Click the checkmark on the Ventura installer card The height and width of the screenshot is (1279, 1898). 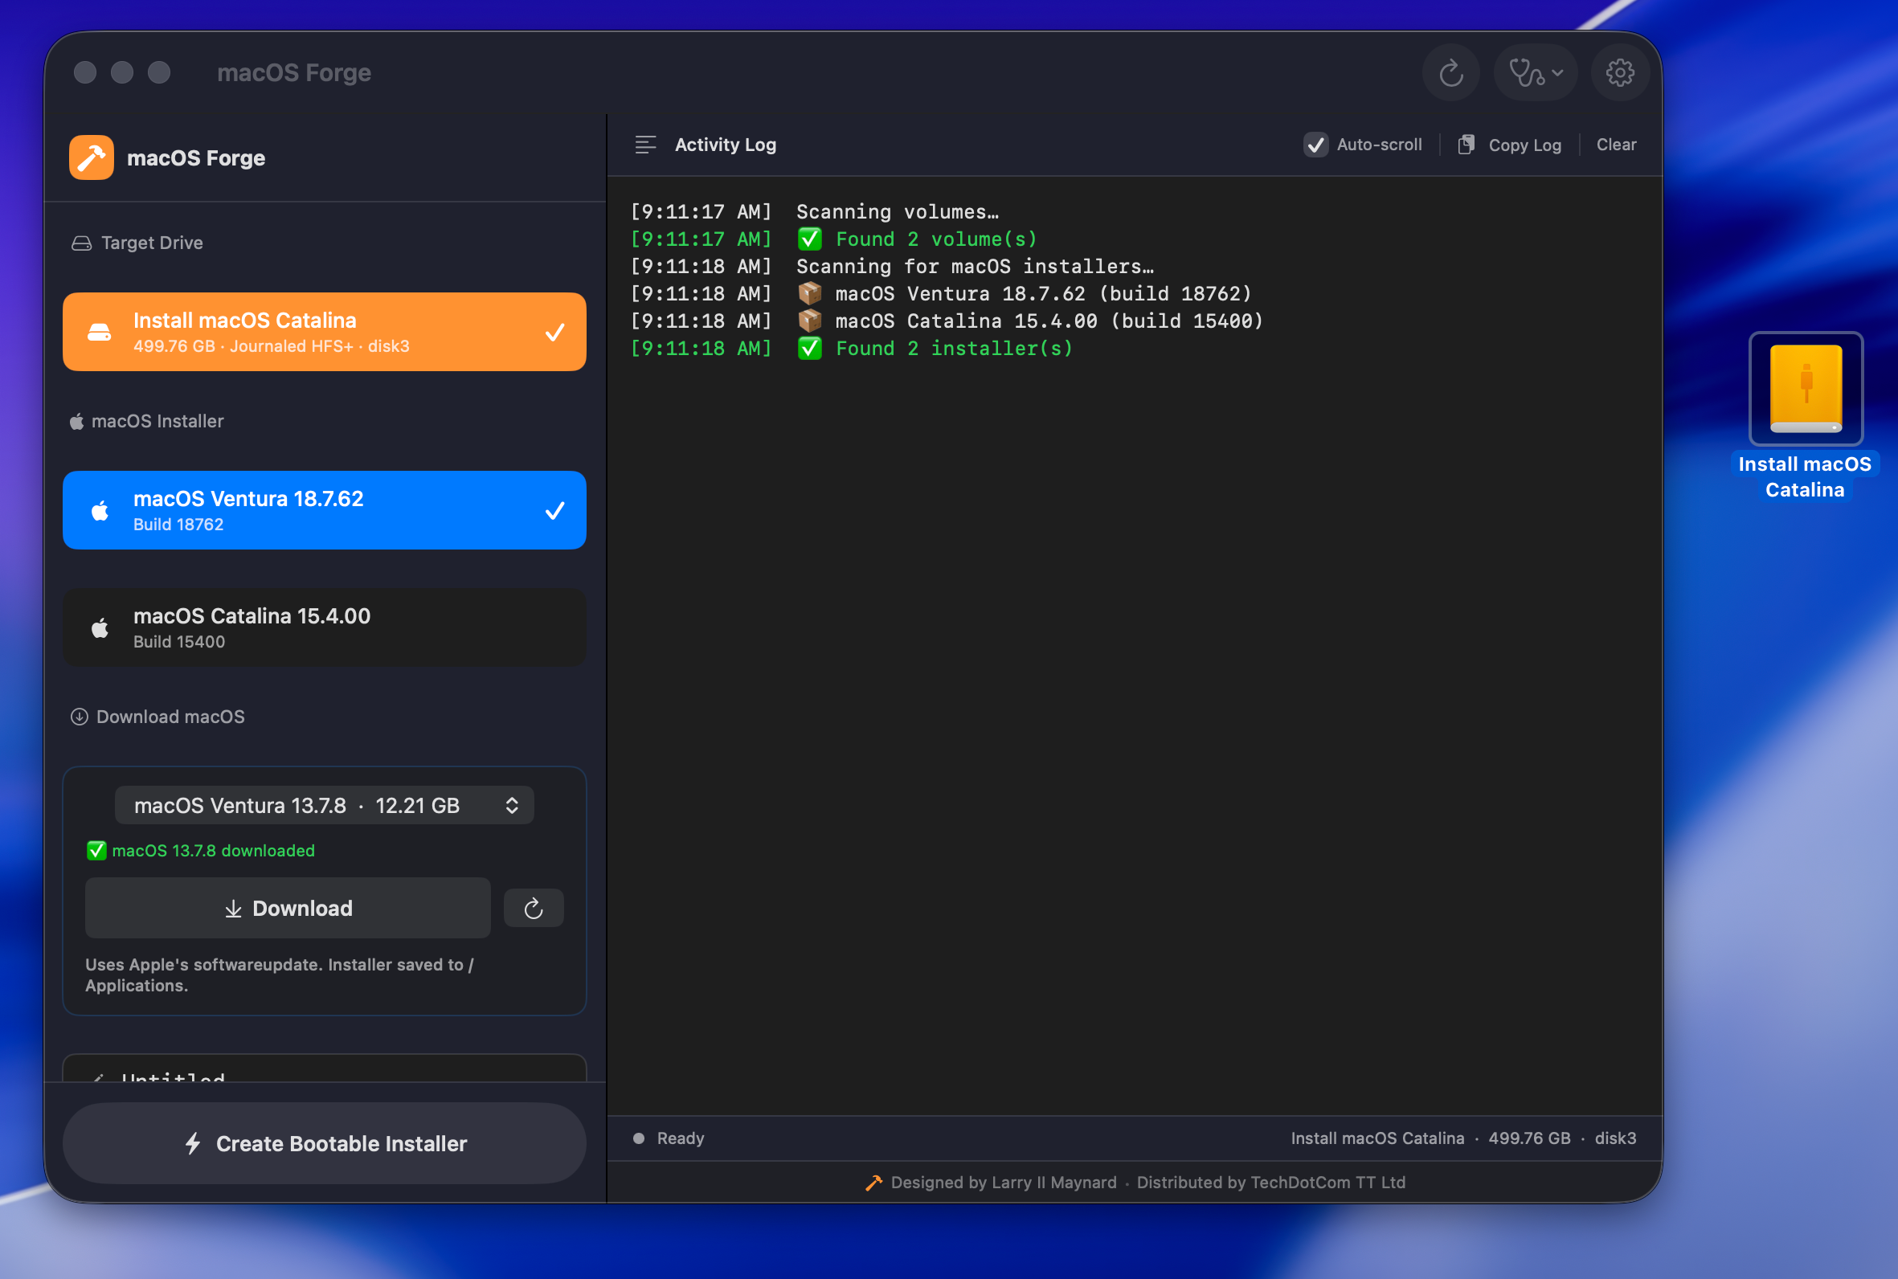(x=554, y=511)
